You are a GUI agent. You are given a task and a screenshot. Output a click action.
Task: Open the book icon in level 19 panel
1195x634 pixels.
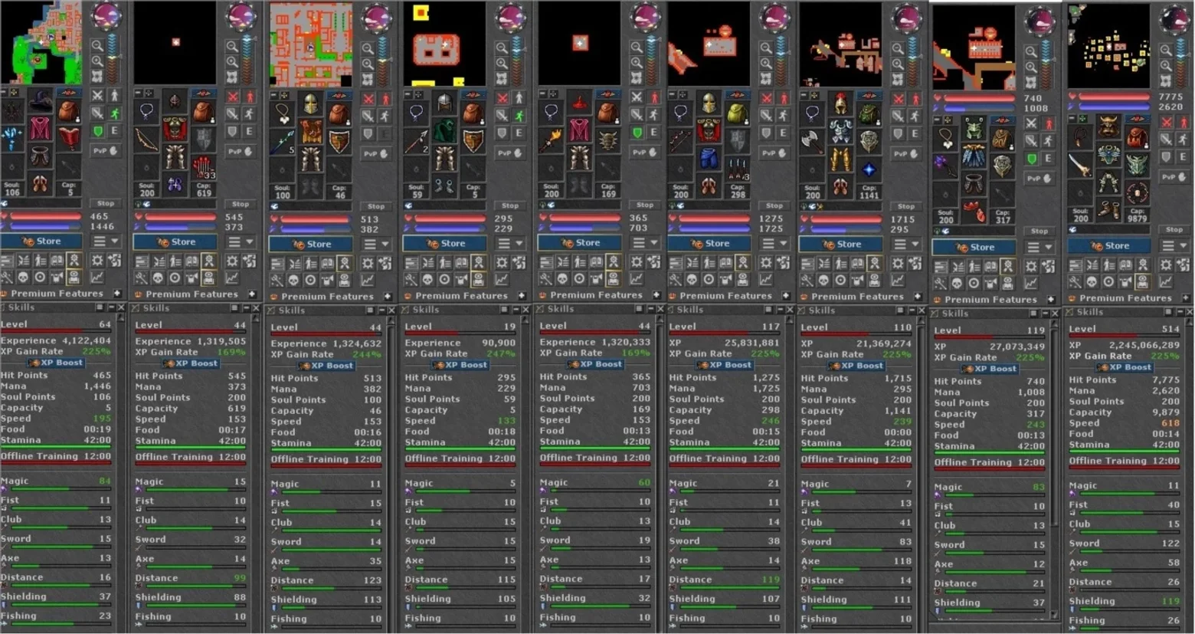click(460, 263)
